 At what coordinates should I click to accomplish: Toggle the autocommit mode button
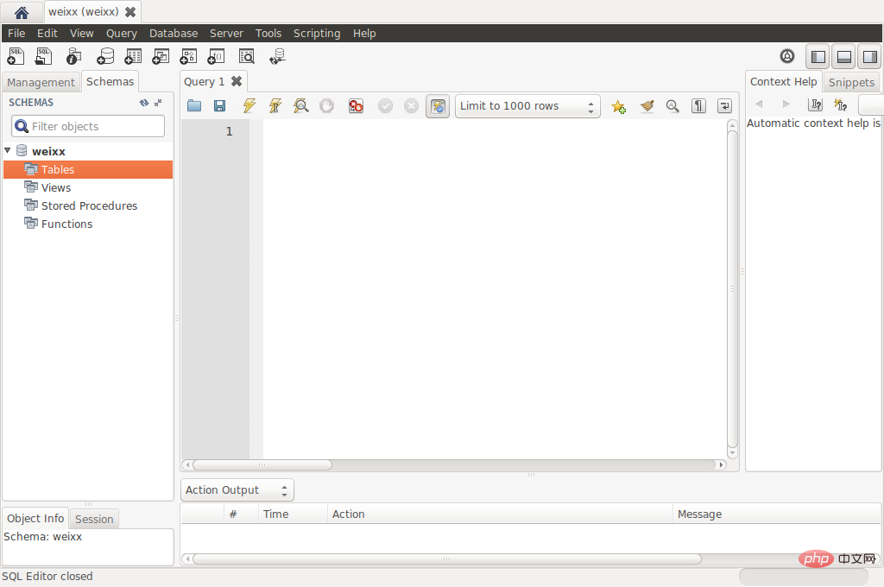[x=438, y=106]
